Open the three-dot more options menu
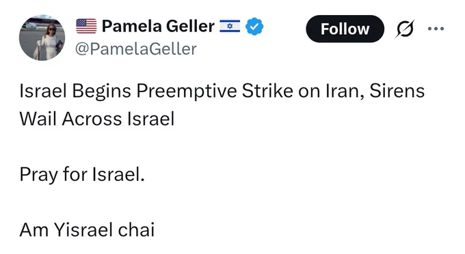Image resolution: width=465 pixels, height=254 pixels. click(436, 29)
